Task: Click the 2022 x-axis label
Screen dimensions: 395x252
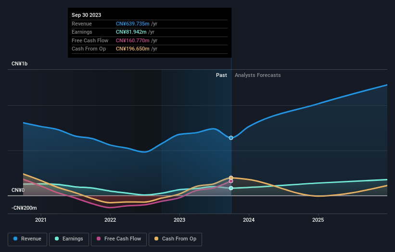Action: tap(110, 220)
